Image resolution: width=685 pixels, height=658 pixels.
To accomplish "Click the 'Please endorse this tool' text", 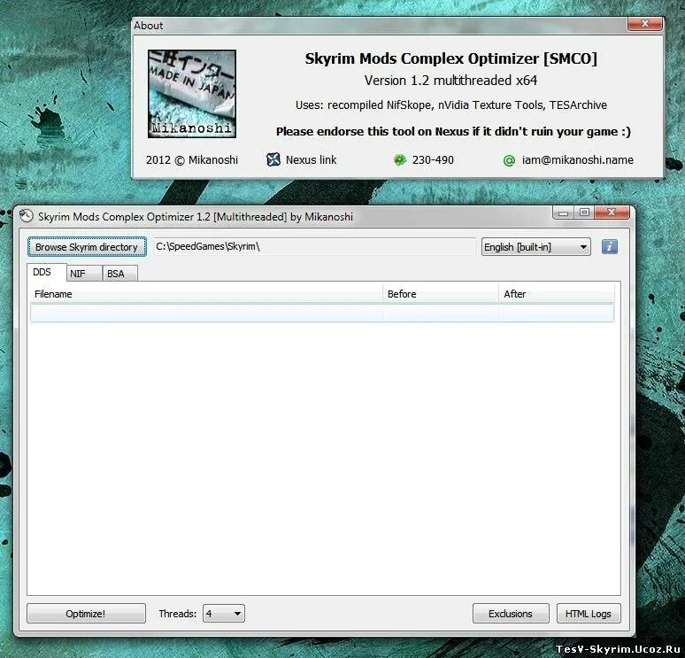I will coord(453,132).
